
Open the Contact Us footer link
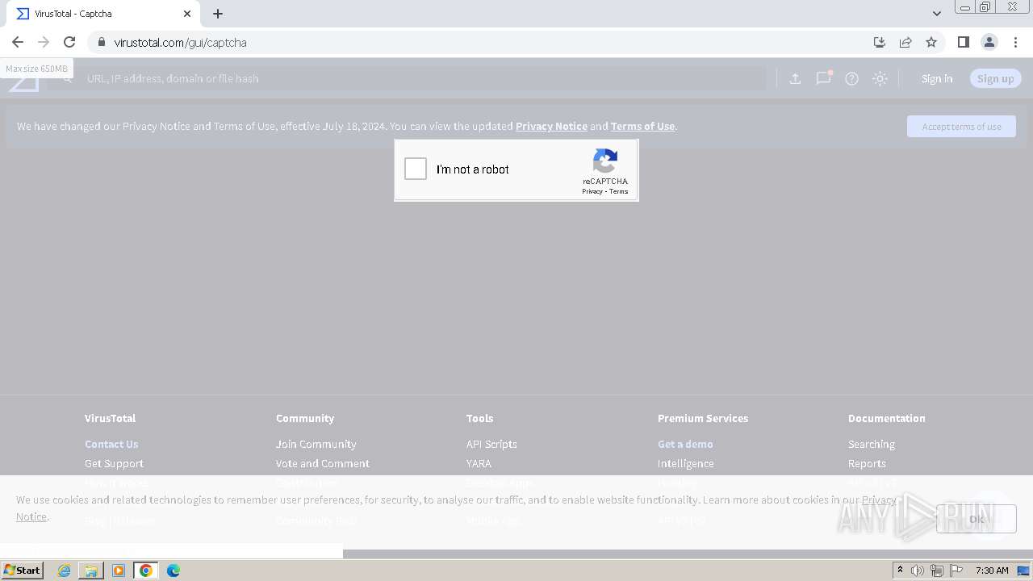(x=111, y=444)
